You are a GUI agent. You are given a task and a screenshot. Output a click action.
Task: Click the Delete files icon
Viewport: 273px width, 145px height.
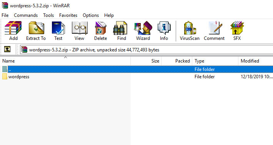pyautogui.click(x=100, y=31)
